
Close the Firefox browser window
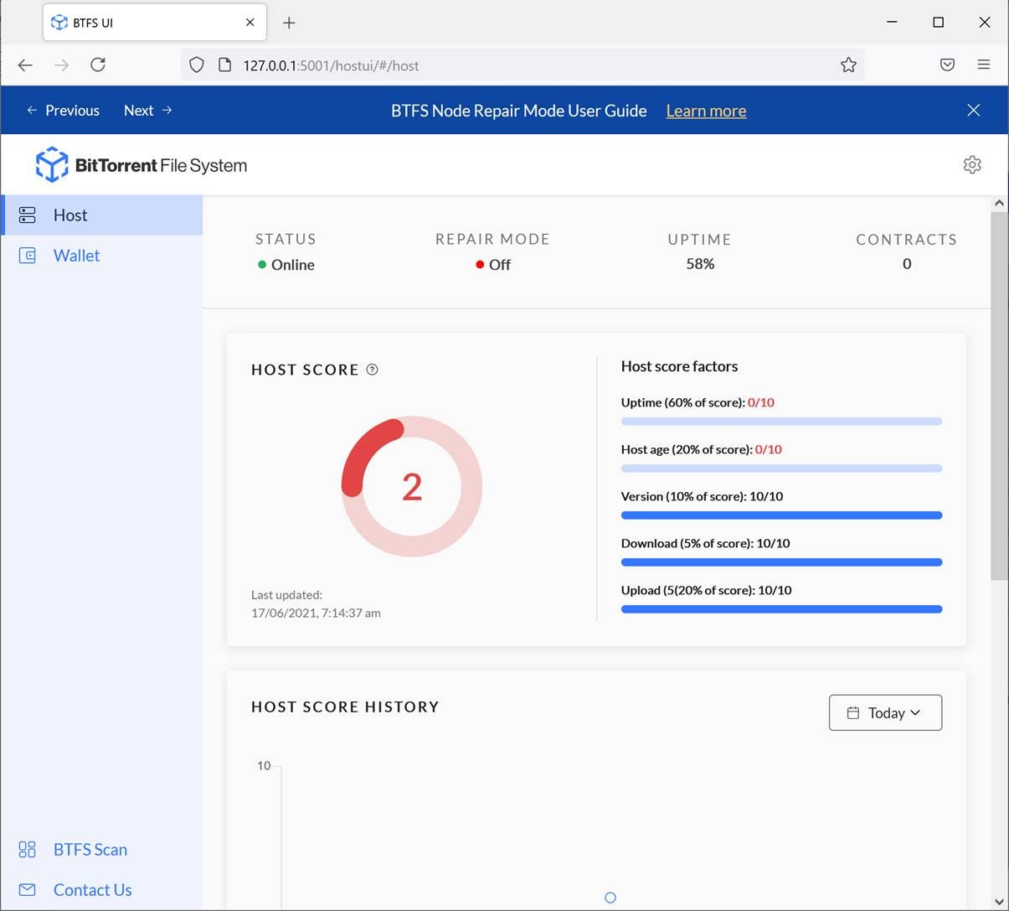tap(985, 23)
